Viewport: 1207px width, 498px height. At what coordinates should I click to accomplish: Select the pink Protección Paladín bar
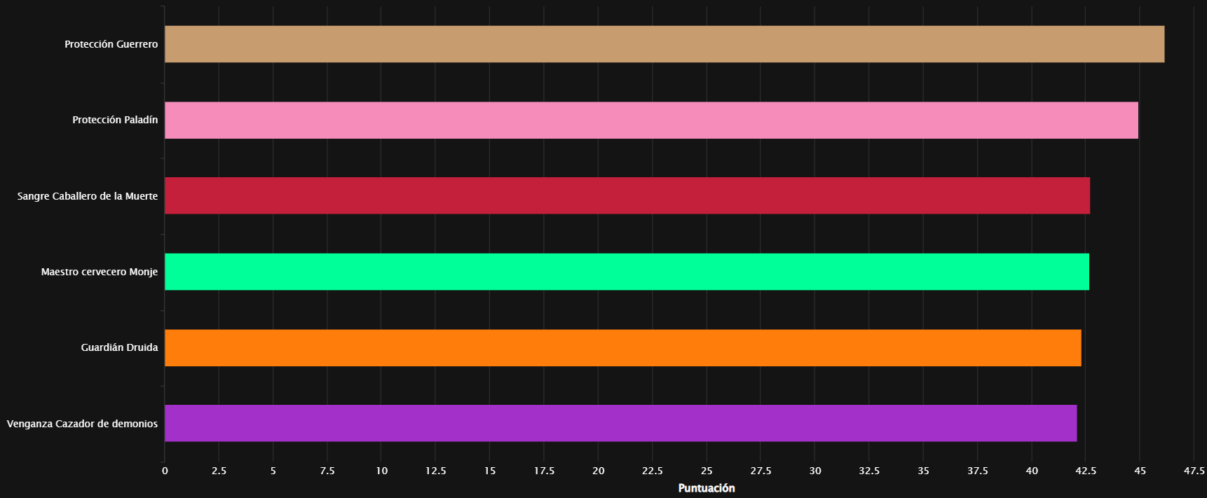tap(651, 120)
